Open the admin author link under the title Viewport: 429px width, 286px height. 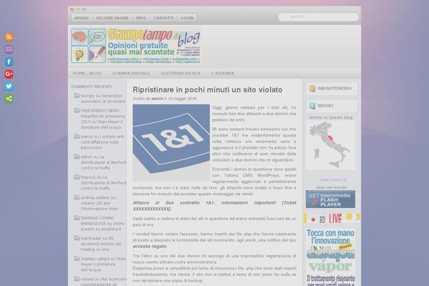[x=157, y=99]
